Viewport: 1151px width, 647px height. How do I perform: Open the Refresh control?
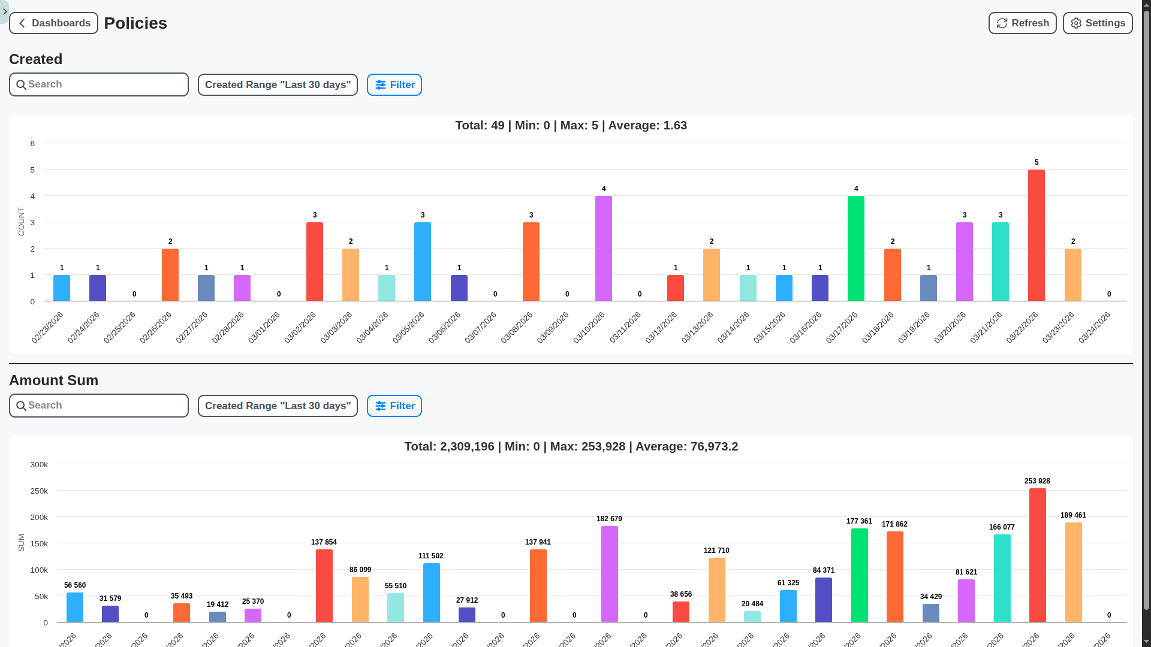(x=1022, y=23)
